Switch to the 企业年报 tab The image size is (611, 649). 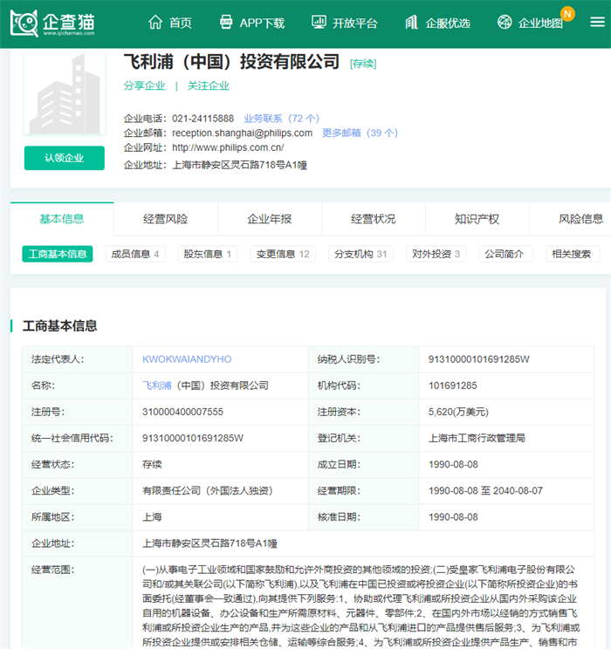point(270,219)
